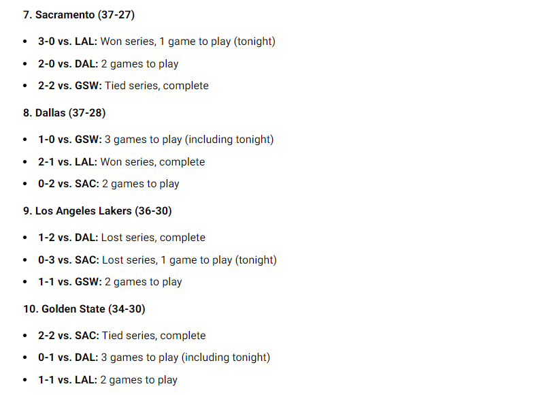Select the bold "1-1 vs. LAL" record
Viewport: 549px width, 395px height.
68,380
